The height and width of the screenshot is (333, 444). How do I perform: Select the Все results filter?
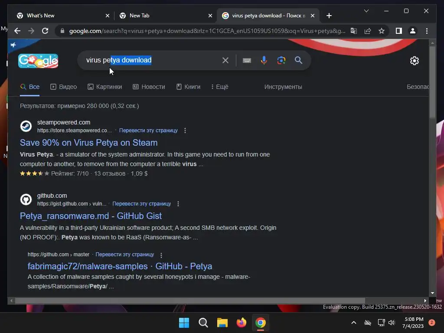tap(30, 87)
